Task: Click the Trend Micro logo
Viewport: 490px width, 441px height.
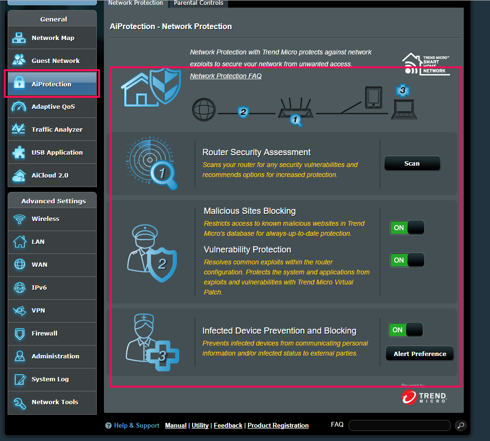Action: point(424,397)
